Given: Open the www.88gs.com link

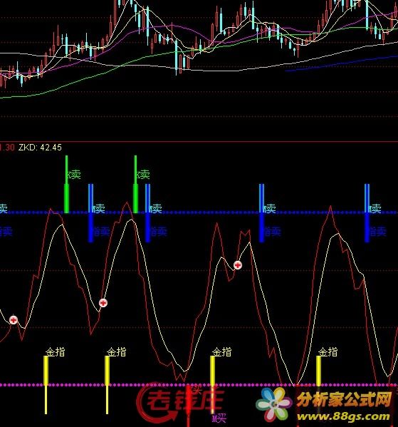Looking at the screenshot, I should (x=343, y=416).
